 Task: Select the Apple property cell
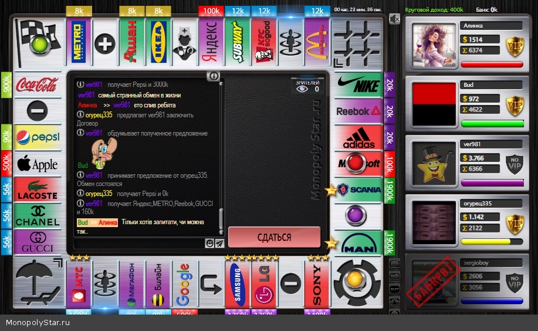[x=38, y=164]
